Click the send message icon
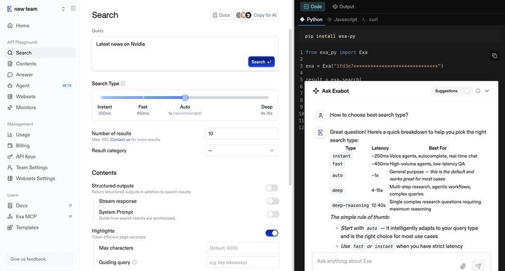Image resolution: width=505 pixels, height=271 pixels. tap(478, 265)
